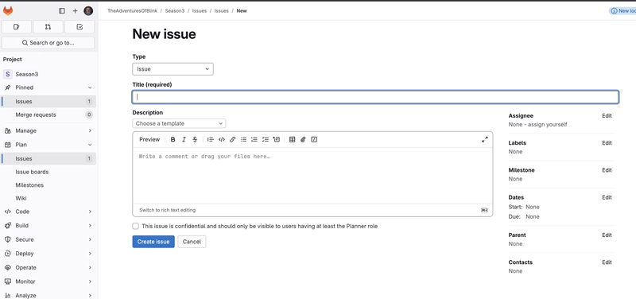Click the Title input field
Viewport: 636px width, 299px height.
[375, 97]
